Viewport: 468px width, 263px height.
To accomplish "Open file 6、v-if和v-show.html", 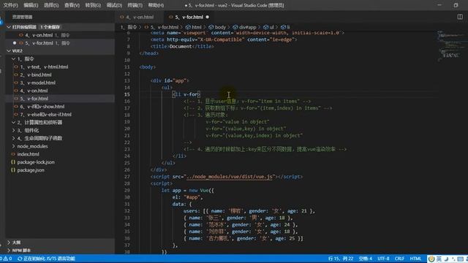I will coord(60,107).
